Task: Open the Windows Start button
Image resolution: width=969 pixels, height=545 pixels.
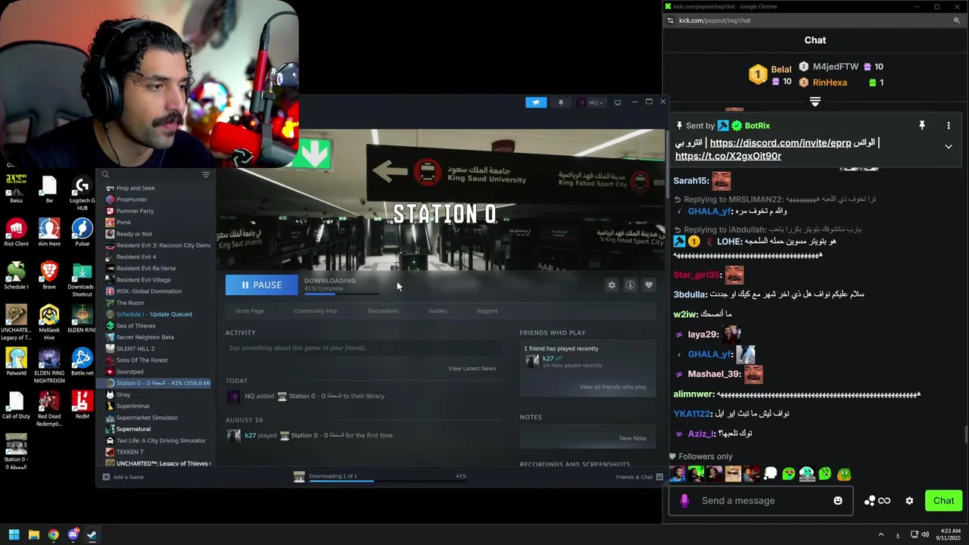Action: [14, 534]
